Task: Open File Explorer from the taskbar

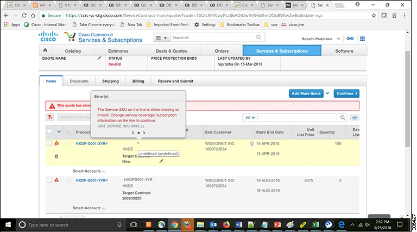Action: coord(200,225)
